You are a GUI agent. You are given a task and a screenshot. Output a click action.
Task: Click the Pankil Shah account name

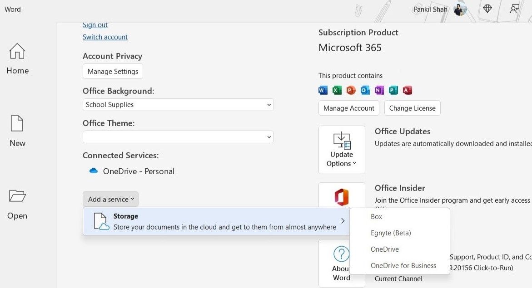pyautogui.click(x=430, y=10)
